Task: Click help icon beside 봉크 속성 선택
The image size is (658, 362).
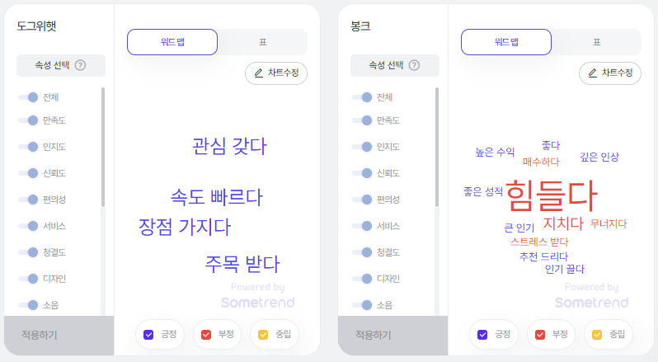Action: click(x=415, y=65)
